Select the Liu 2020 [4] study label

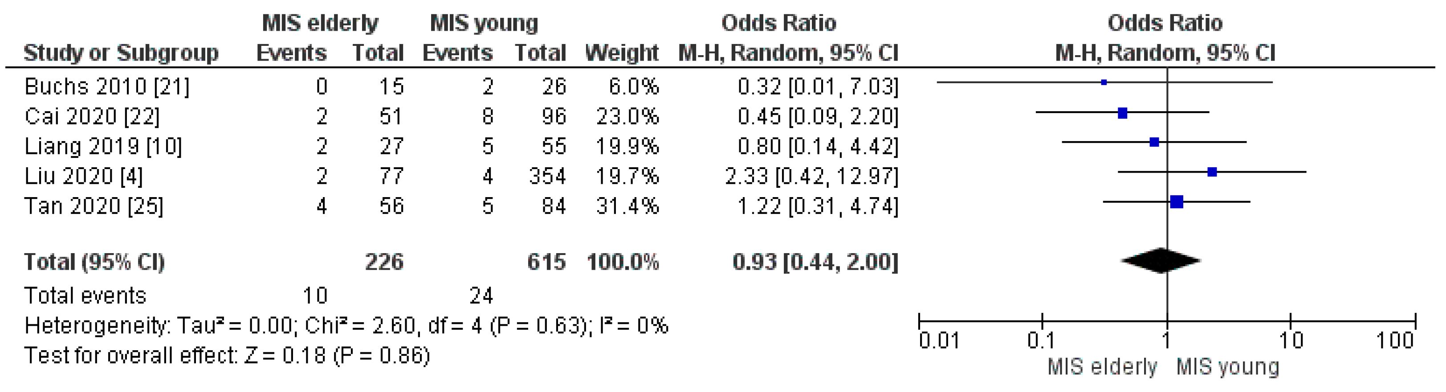[x=84, y=176]
